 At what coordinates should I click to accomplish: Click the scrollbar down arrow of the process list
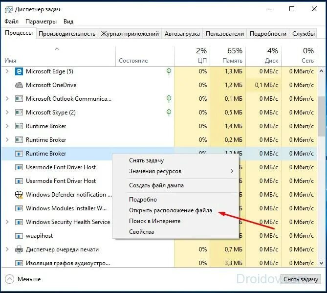point(321,263)
